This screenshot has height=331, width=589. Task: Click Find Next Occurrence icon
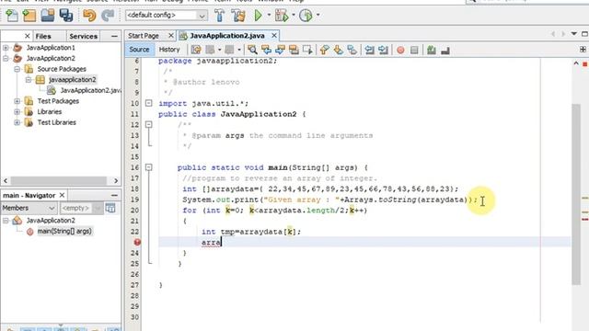pos(280,50)
